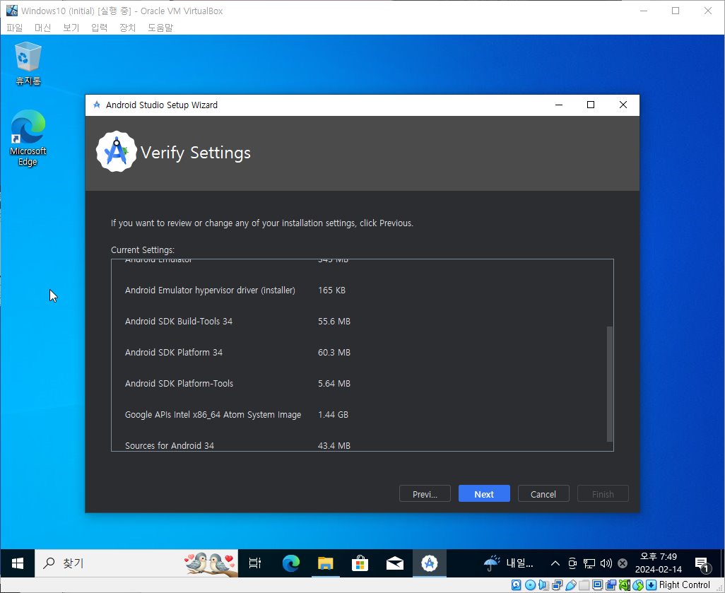Open the 보기 menu

click(x=71, y=28)
